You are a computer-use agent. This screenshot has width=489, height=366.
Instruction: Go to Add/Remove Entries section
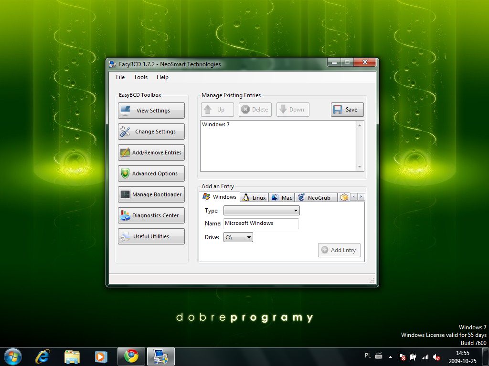tap(151, 152)
